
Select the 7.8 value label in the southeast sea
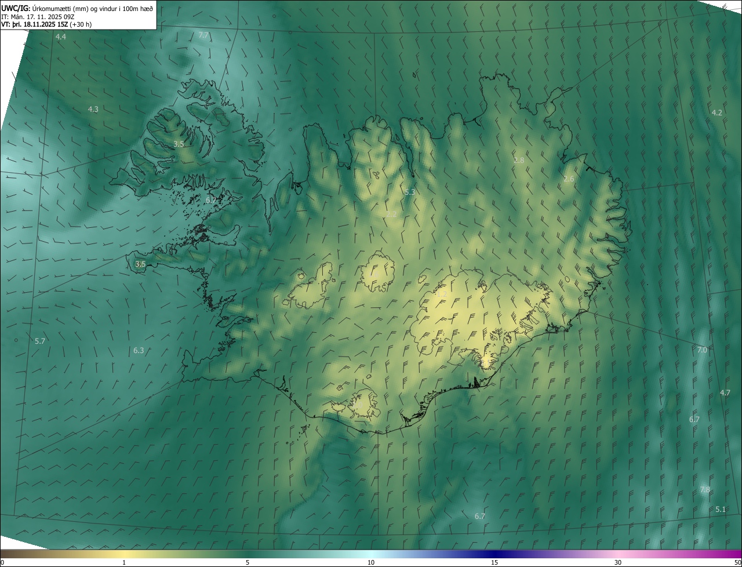[x=705, y=490]
